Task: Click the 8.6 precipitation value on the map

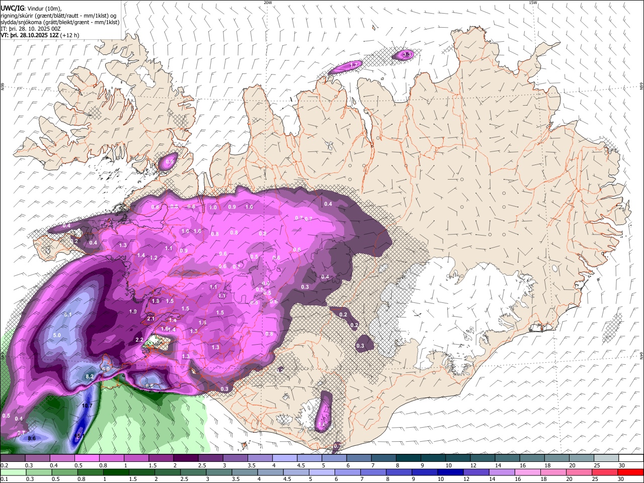Action: (32, 439)
